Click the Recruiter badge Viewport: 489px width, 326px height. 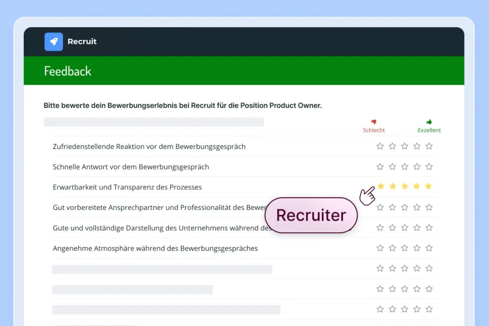click(311, 215)
